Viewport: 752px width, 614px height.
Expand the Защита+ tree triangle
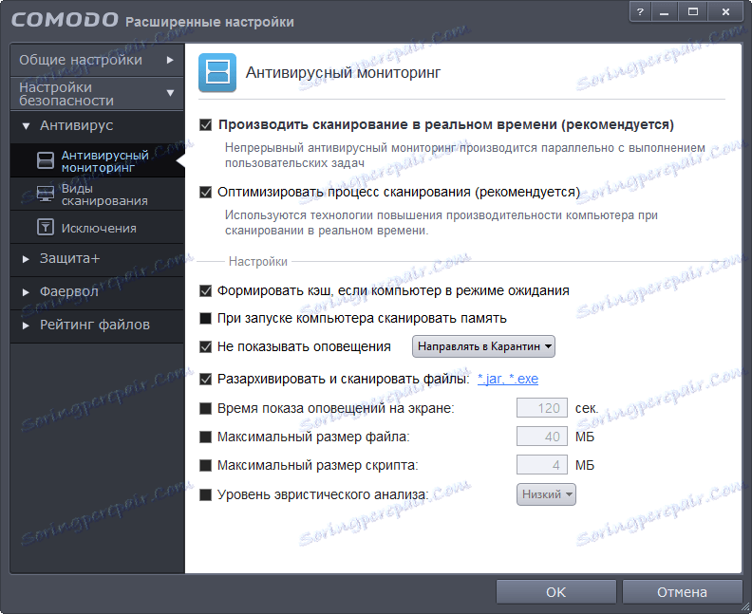tap(26, 259)
